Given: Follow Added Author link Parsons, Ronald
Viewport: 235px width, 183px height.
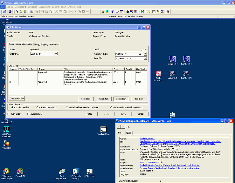Looking at the screenshot, I should 170,168.
